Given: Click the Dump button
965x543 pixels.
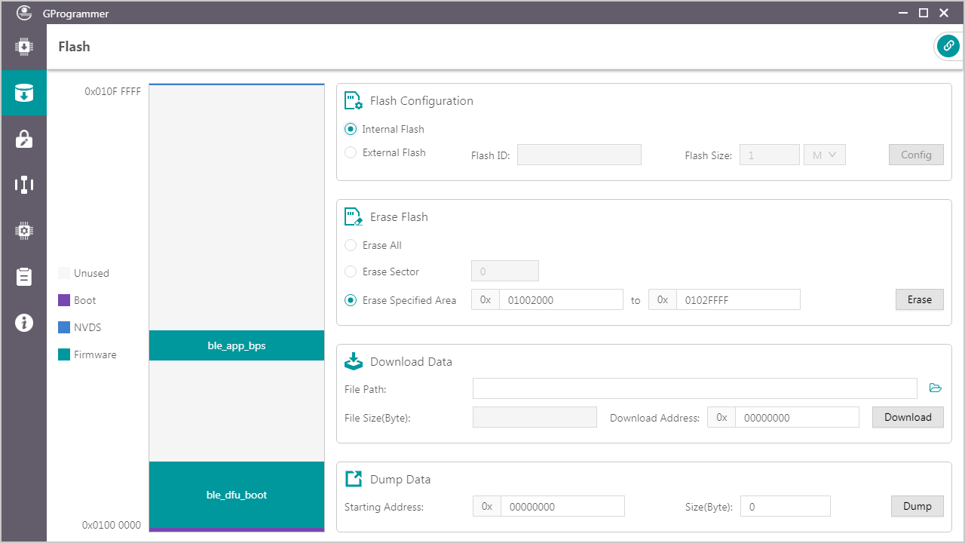Looking at the screenshot, I should click(917, 506).
